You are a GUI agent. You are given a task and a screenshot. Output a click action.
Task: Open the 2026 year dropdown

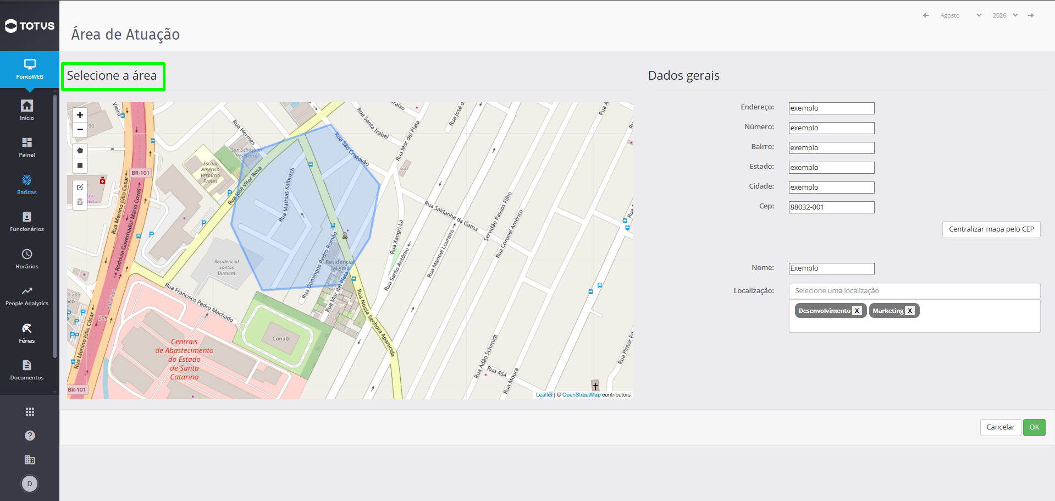point(1006,15)
